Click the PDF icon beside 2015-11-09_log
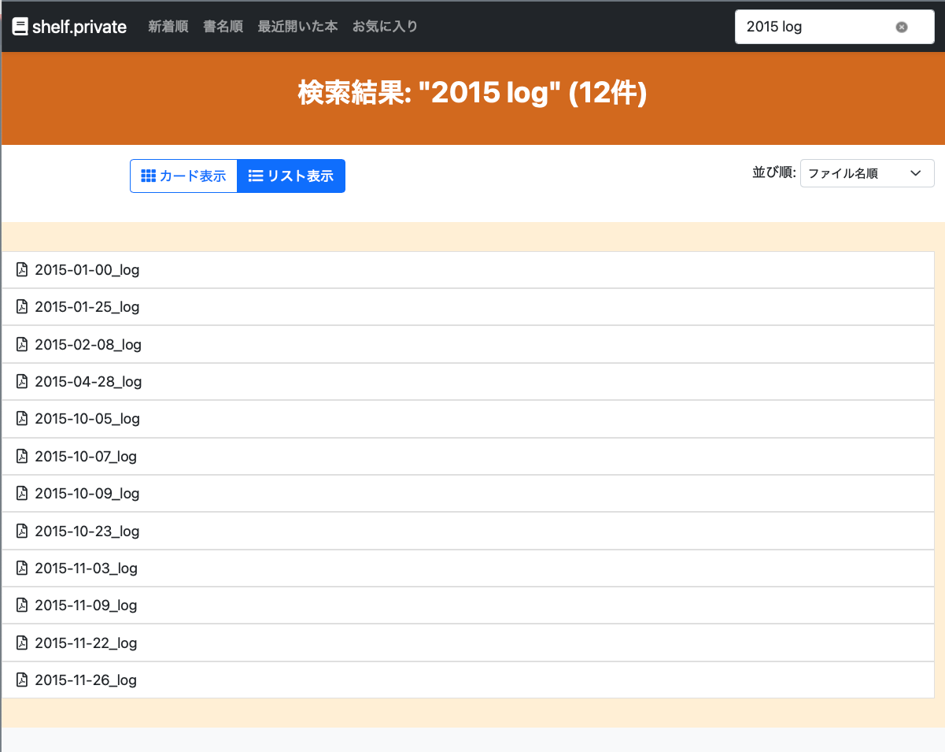This screenshot has width=945, height=752. point(22,606)
